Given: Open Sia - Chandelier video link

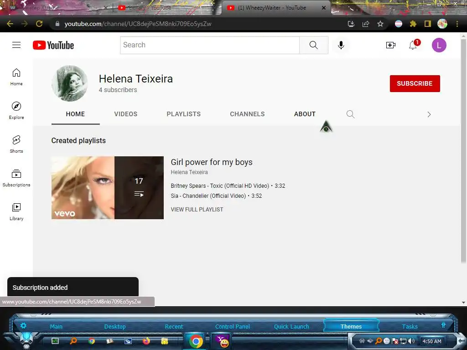Looking at the screenshot, I should click(x=208, y=196).
